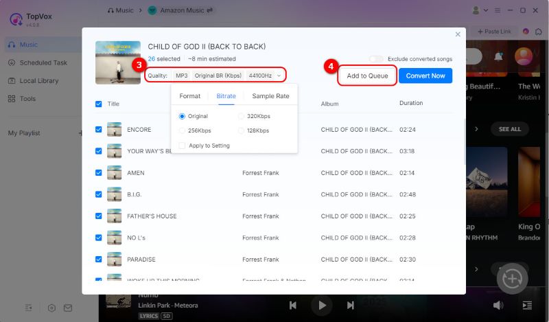Screen dimensions: 549x322
Task: Open the play queue icon in player
Action: [527, 306]
